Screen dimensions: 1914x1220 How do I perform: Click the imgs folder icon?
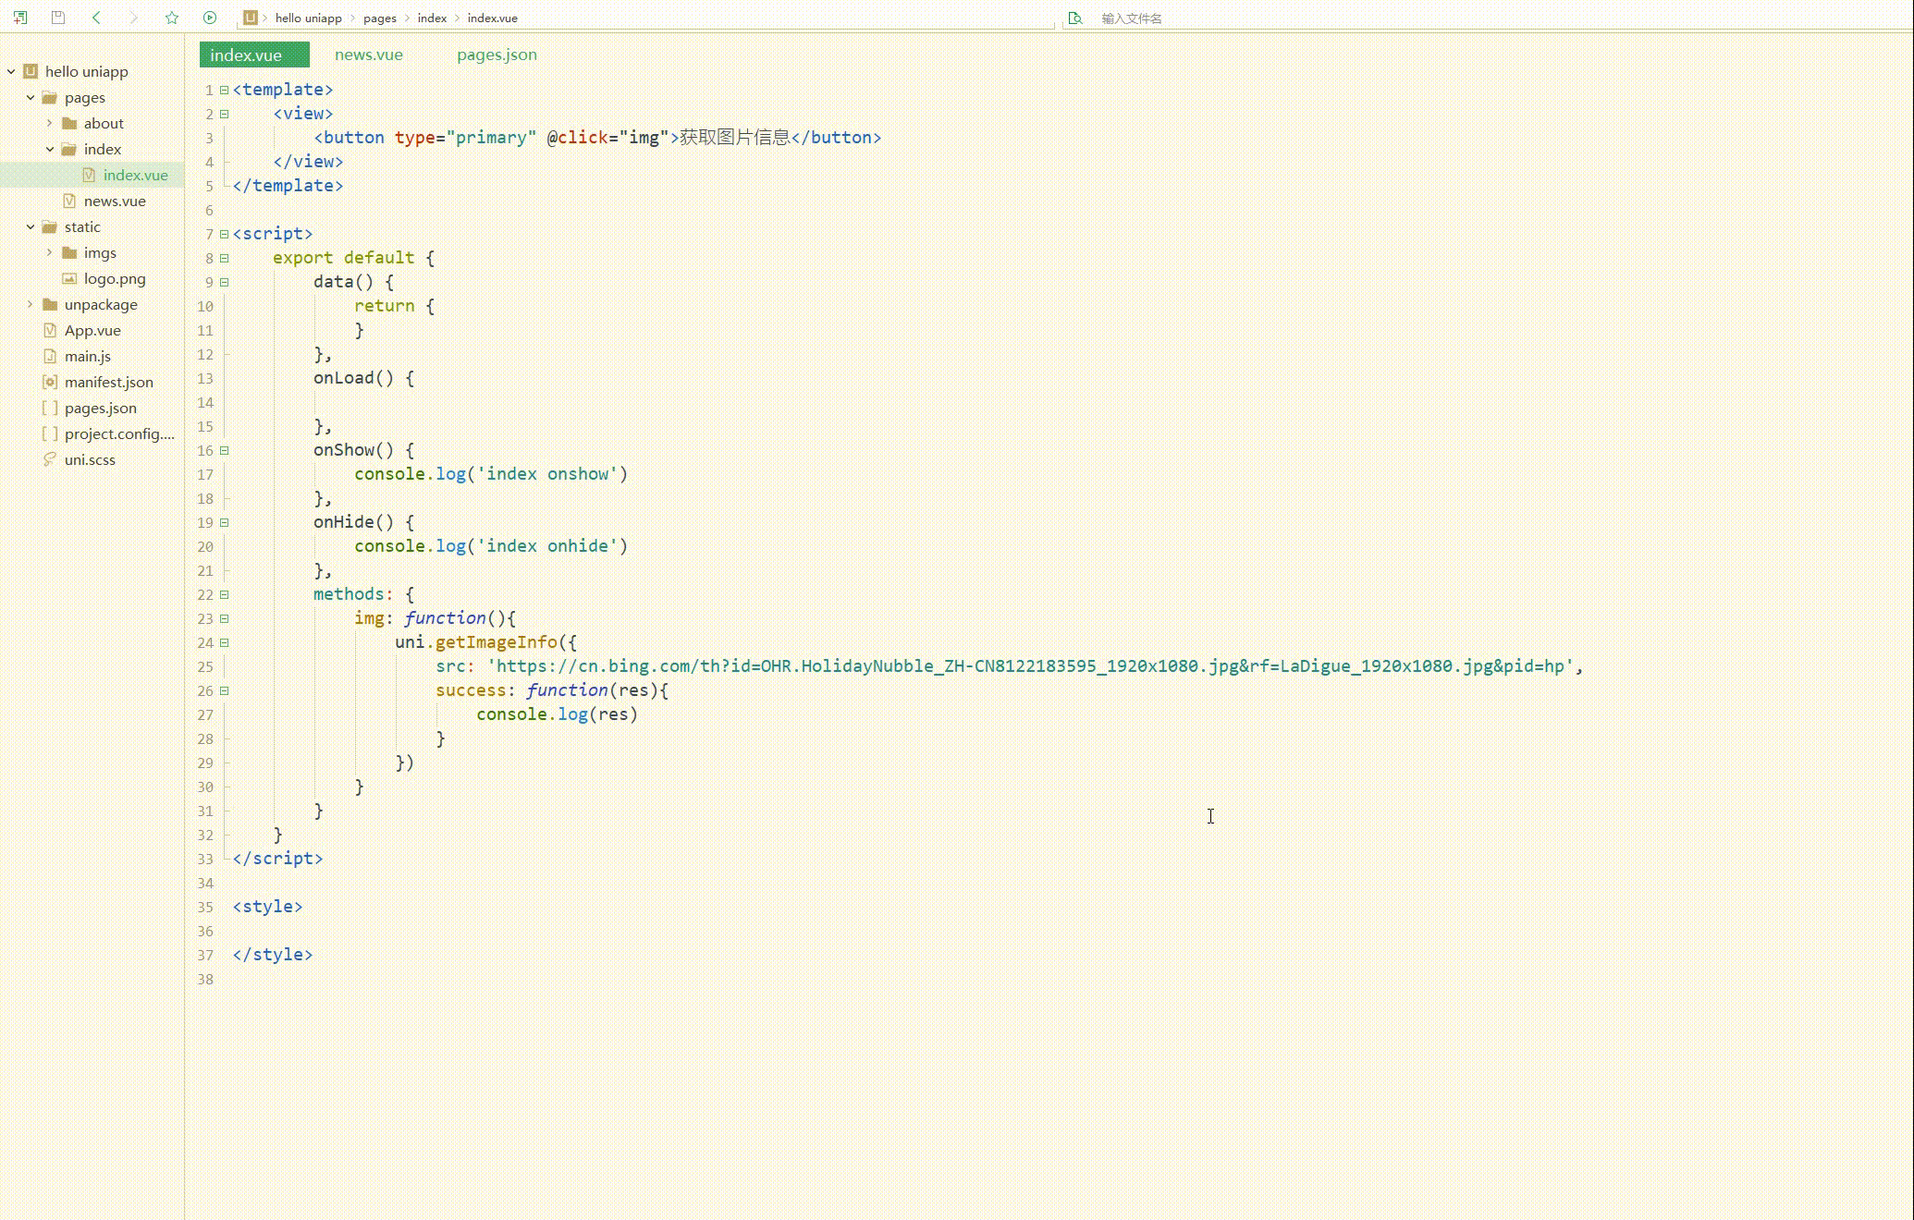coord(69,252)
